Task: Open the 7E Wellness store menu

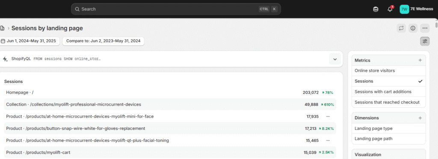Action: click(417, 9)
